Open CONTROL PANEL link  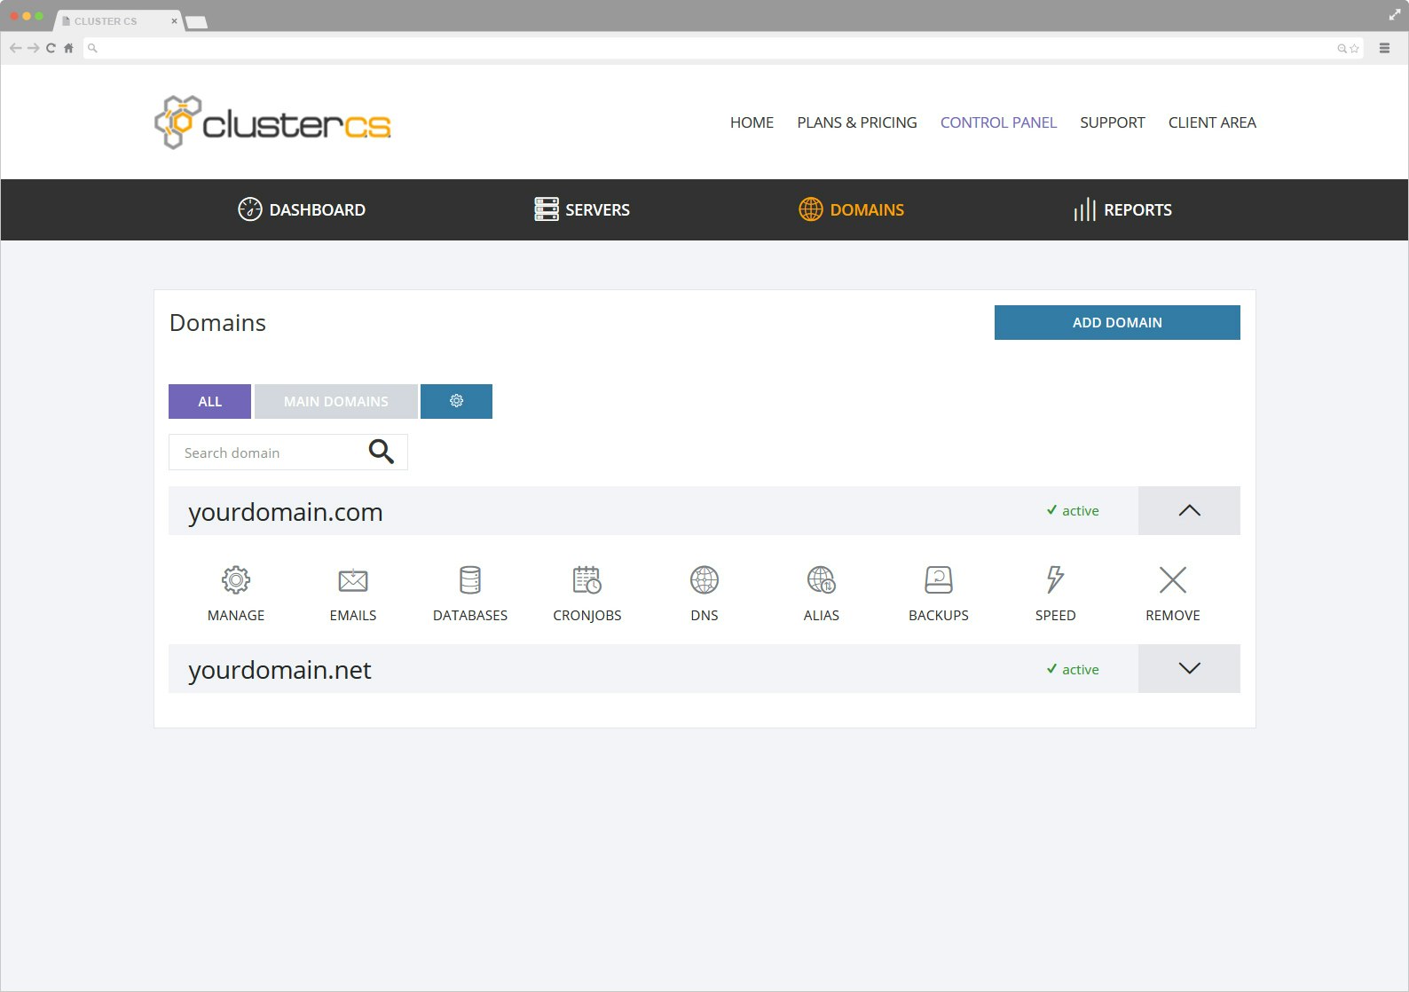click(998, 122)
